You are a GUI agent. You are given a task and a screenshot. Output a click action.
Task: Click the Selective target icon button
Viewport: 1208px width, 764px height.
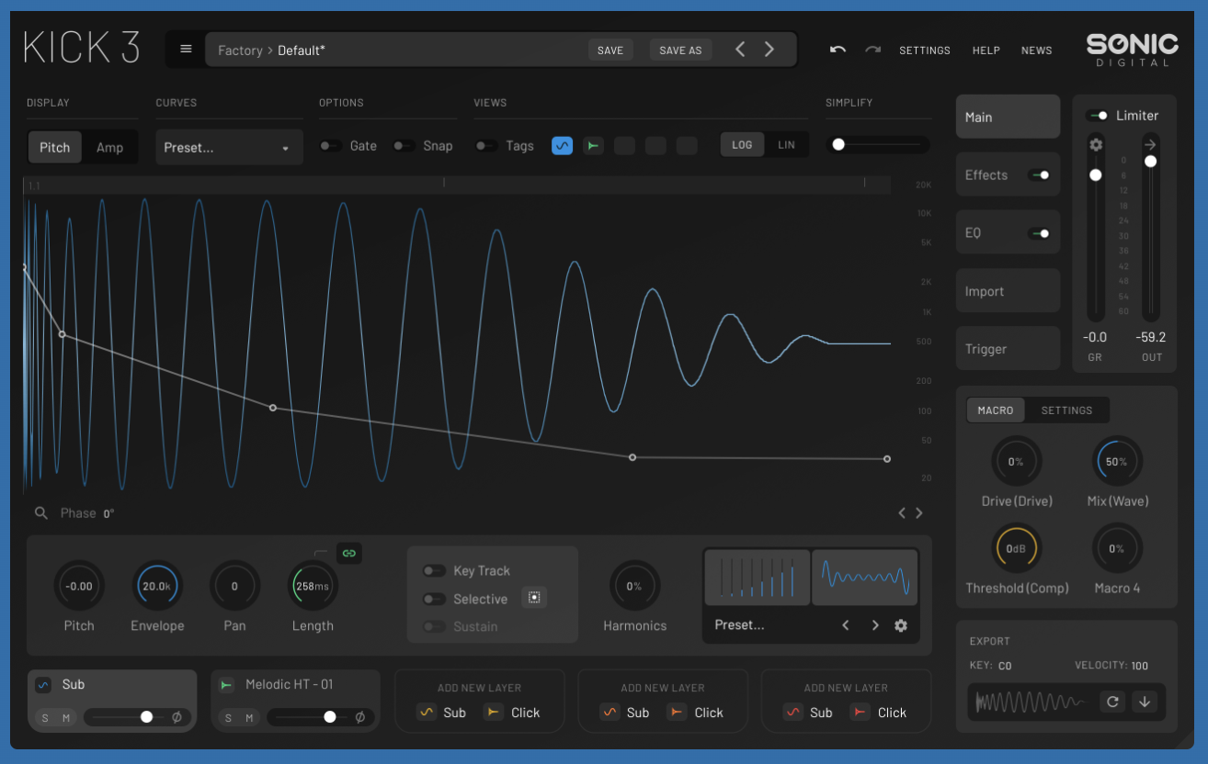pos(534,598)
